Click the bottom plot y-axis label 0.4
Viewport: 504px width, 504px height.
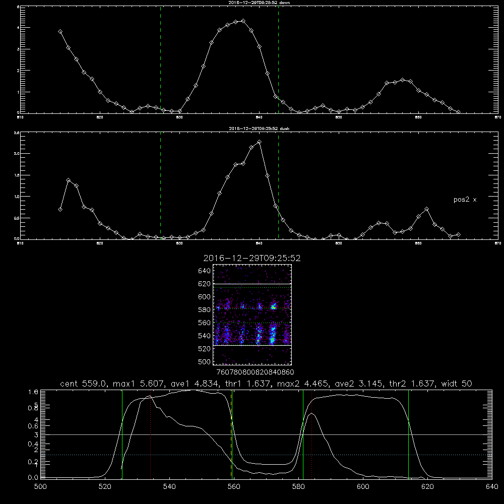[33, 444]
